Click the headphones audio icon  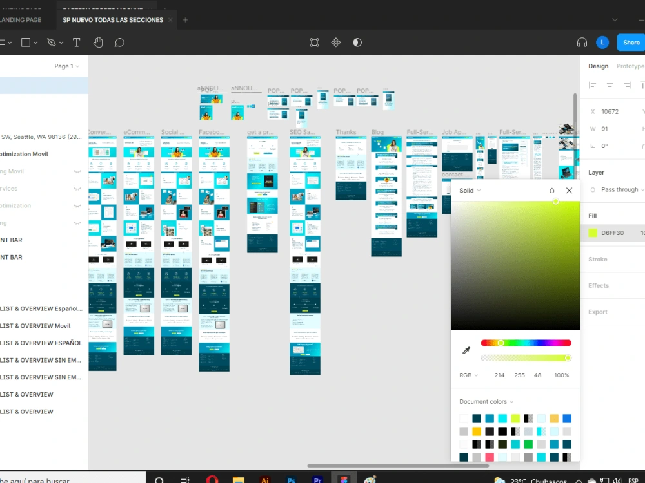(582, 43)
